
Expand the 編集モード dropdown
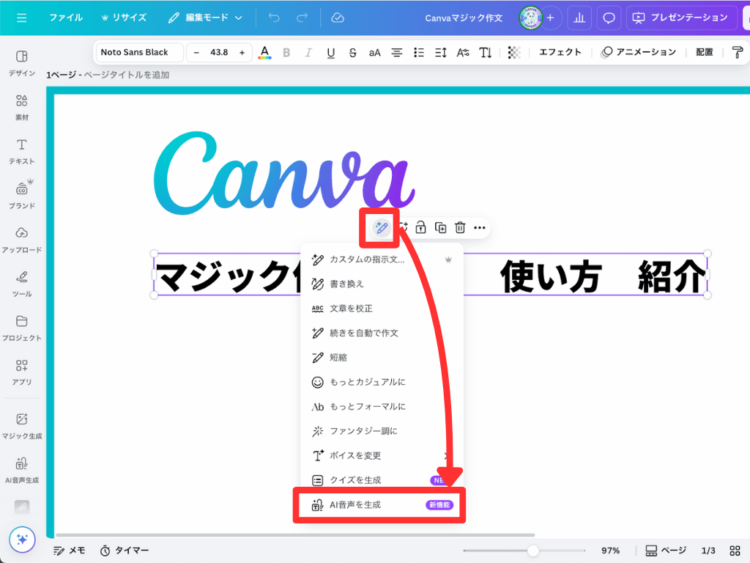coord(205,18)
